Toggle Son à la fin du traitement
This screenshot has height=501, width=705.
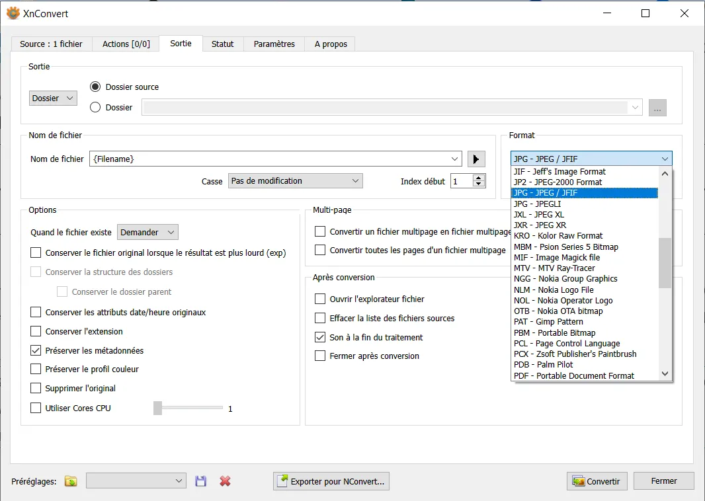click(320, 337)
